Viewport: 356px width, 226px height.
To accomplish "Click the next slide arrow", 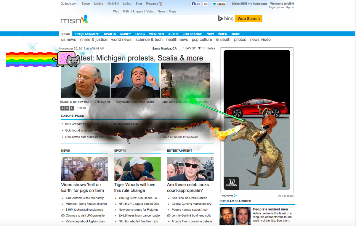I will (x=72, y=108).
